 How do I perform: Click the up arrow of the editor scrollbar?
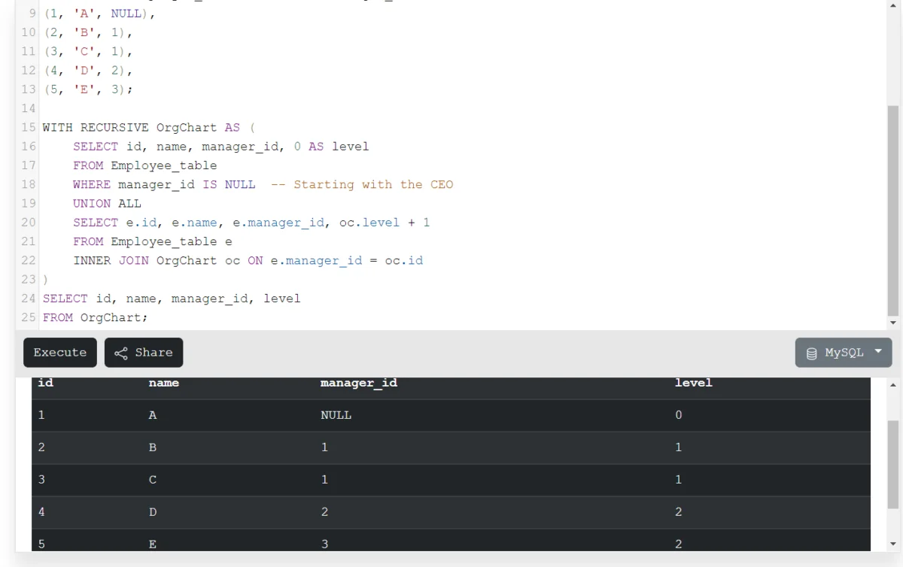[892, 7]
